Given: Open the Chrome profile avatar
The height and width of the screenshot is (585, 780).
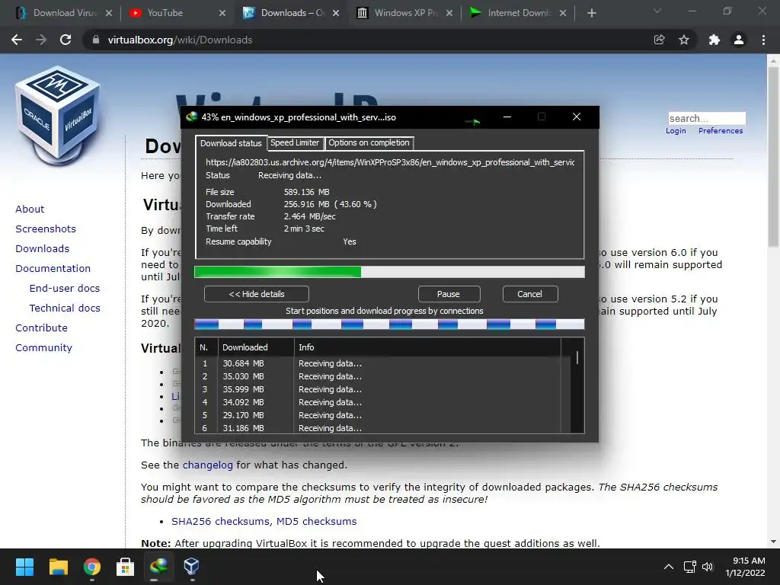Looking at the screenshot, I should pyautogui.click(x=739, y=40).
